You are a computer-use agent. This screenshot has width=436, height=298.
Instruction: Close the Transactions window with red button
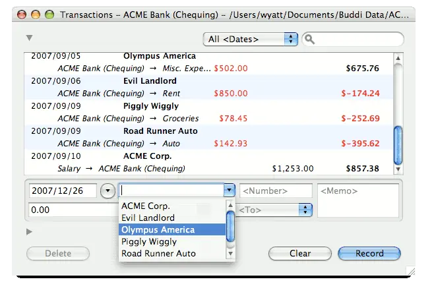pyautogui.click(x=22, y=15)
